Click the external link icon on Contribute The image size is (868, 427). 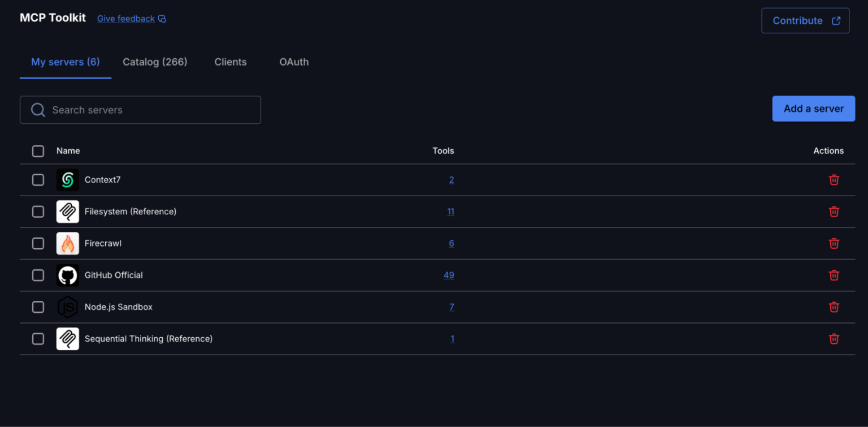tap(835, 20)
